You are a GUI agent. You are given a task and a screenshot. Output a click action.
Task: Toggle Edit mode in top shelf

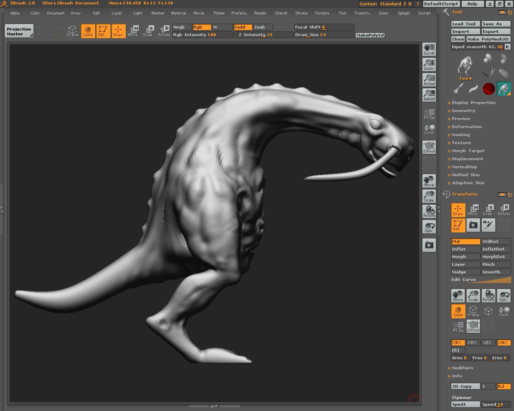coord(103,31)
